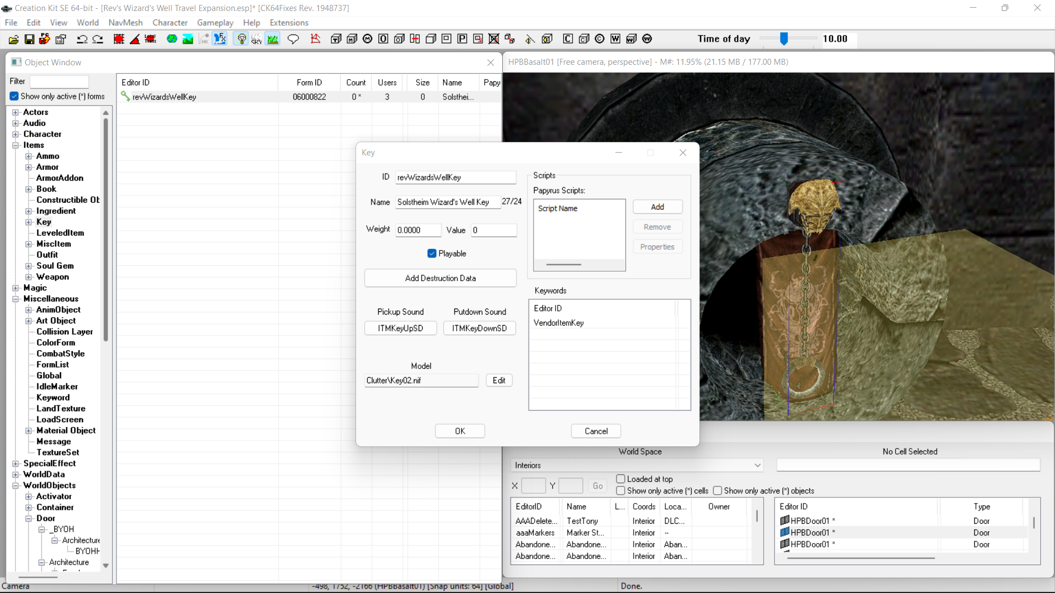The width and height of the screenshot is (1055, 593).
Task: Sort by the Form ID column header
Action: [309, 83]
